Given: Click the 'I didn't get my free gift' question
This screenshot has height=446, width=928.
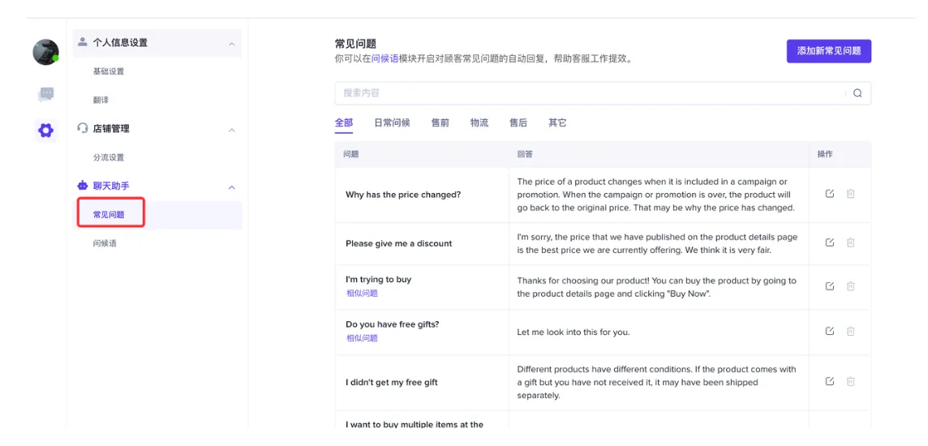Looking at the screenshot, I should [392, 382].
